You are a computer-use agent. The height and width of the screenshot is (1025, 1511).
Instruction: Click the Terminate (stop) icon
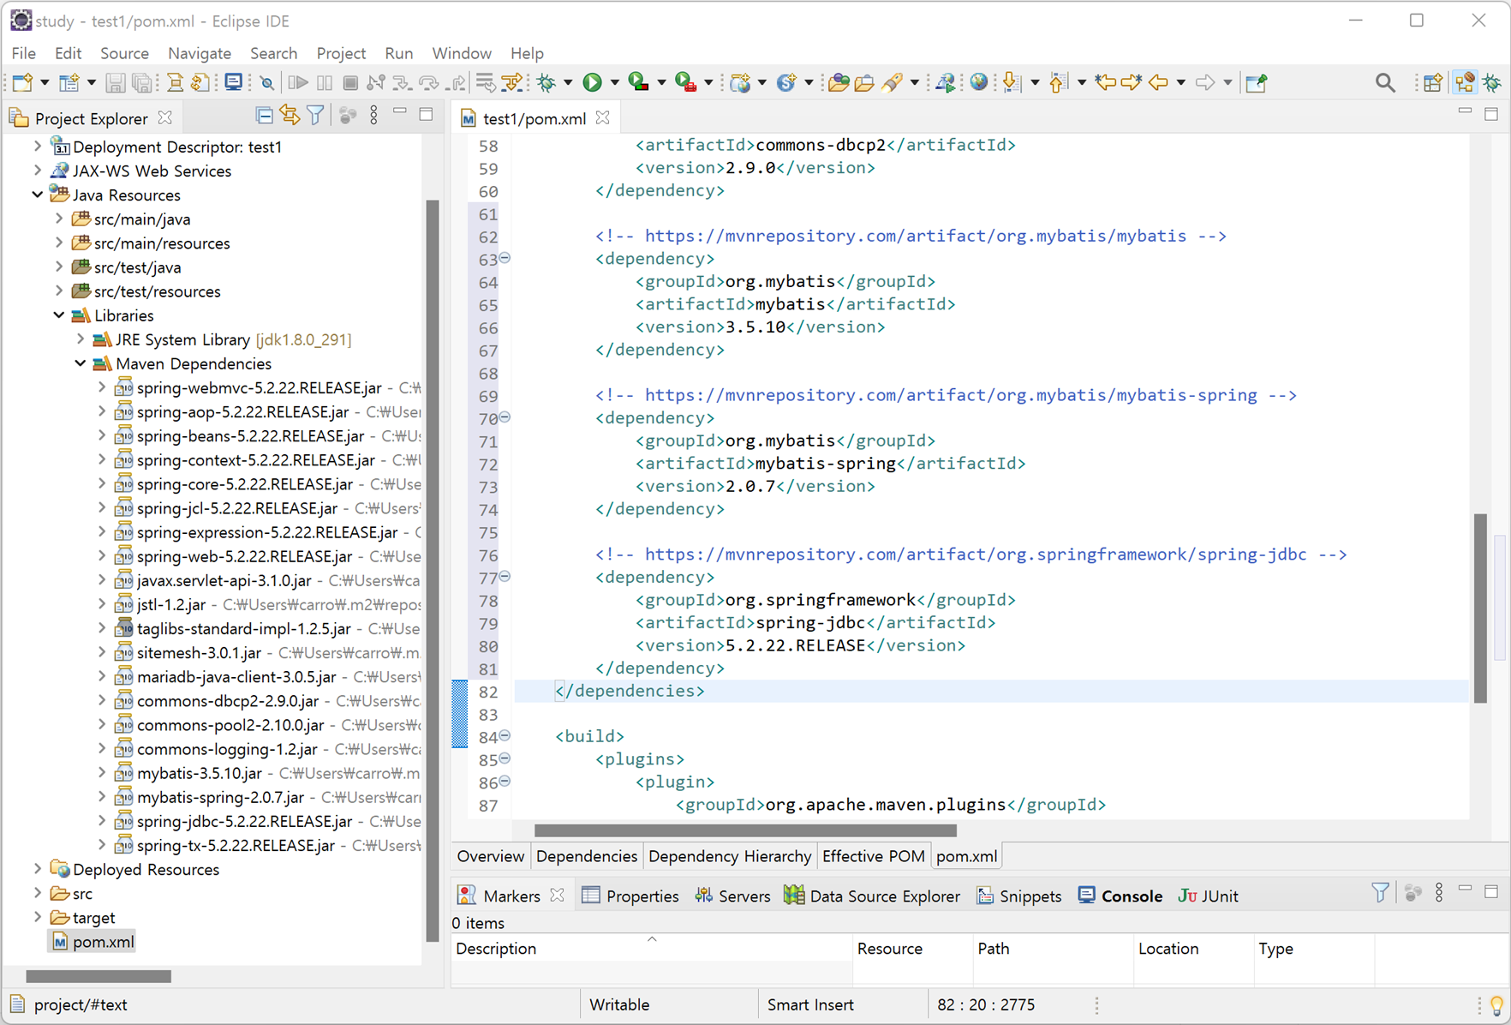click(350, 82)
